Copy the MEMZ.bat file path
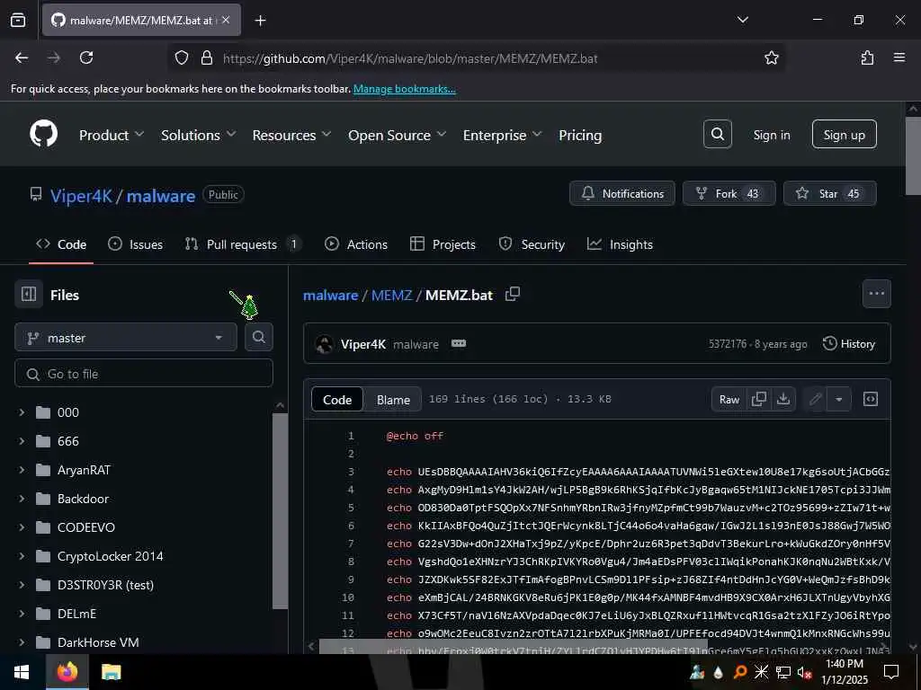The image size is (921, 690). 512,294
